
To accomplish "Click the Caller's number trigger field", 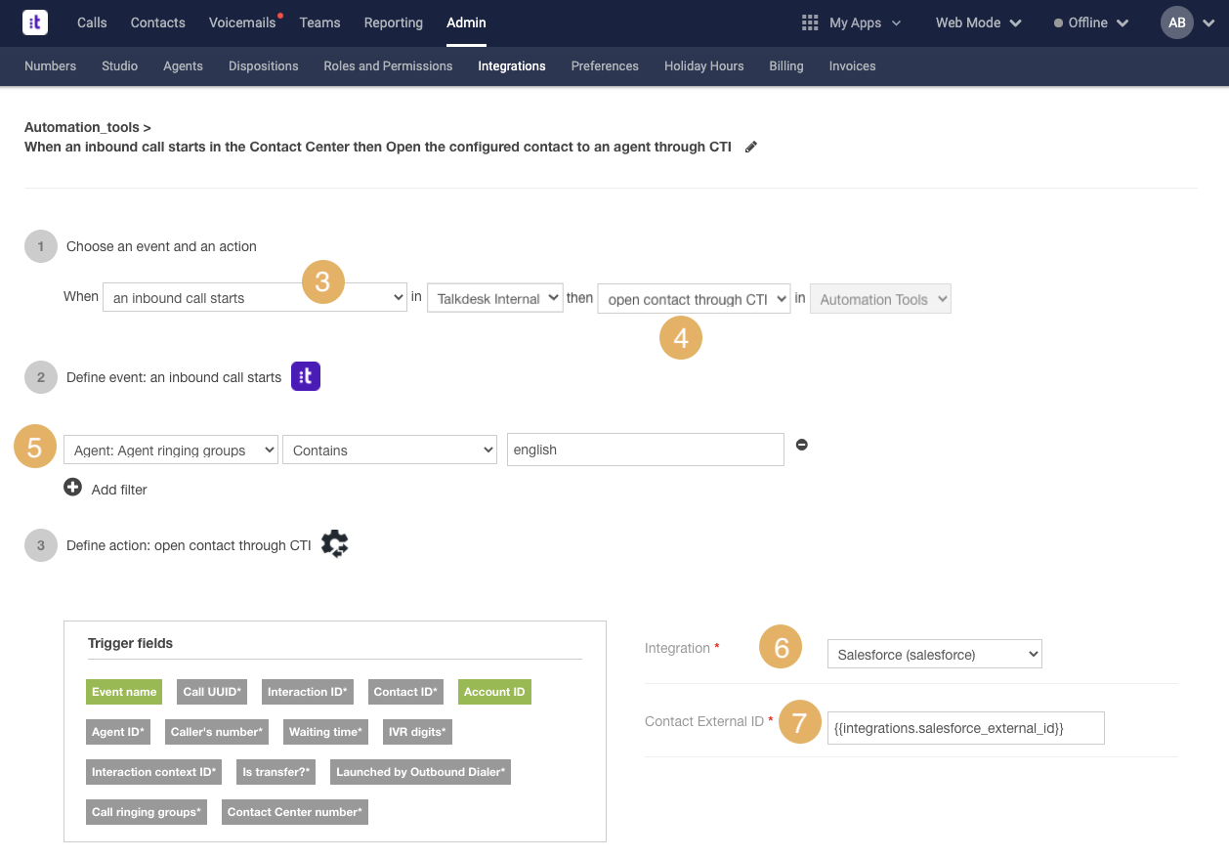I will 217,732.
